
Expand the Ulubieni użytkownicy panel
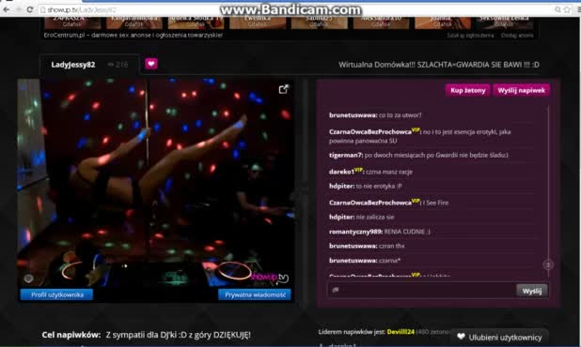tap(499, 337)
